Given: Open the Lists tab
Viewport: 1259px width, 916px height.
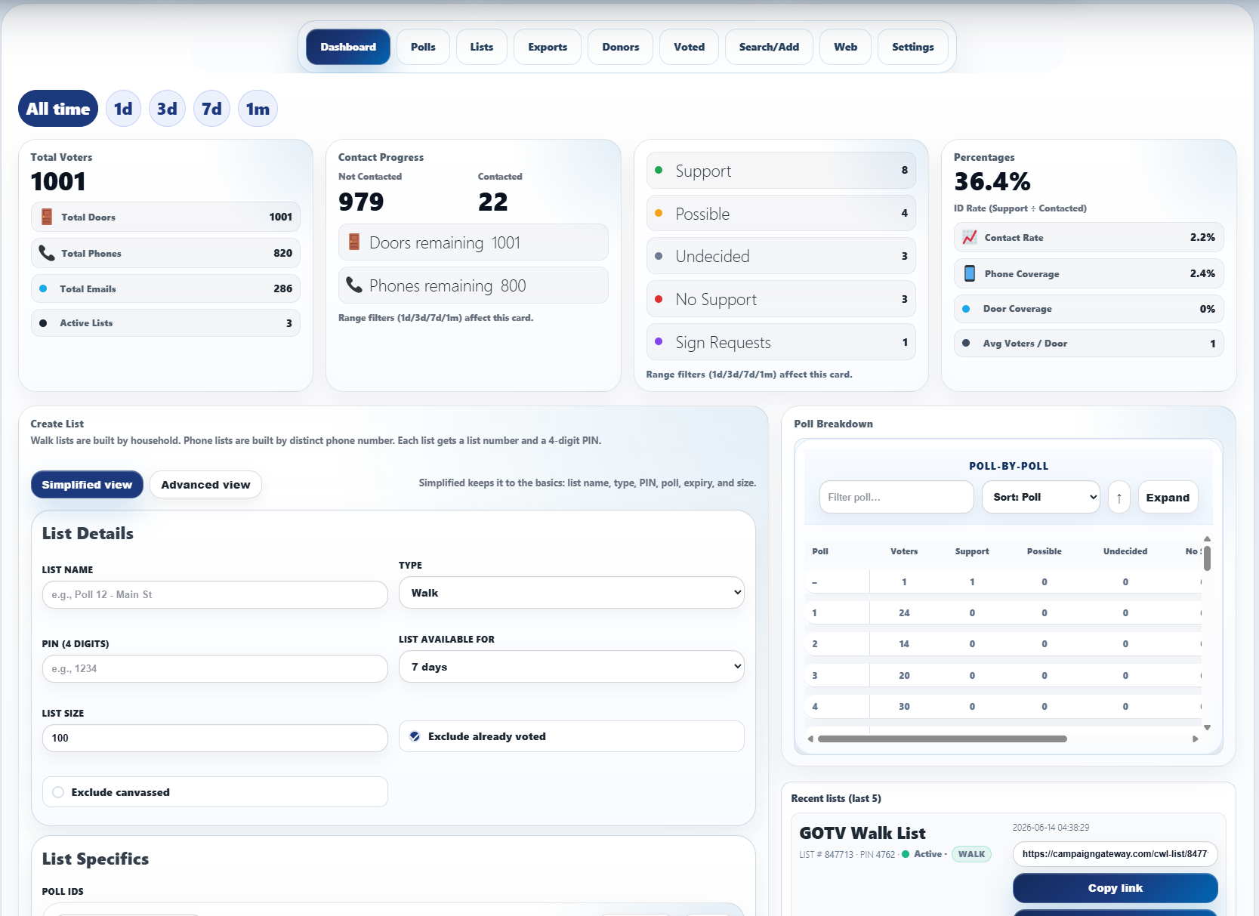Looking at the screenshot, I should point(482,47).
